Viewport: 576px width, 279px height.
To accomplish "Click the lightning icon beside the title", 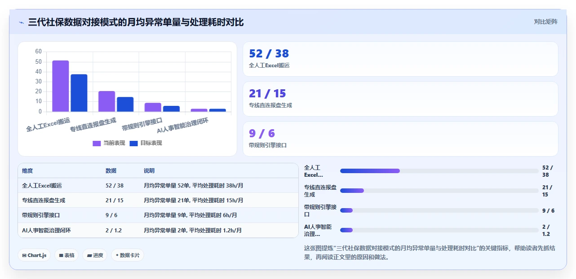I will [21, 22].
